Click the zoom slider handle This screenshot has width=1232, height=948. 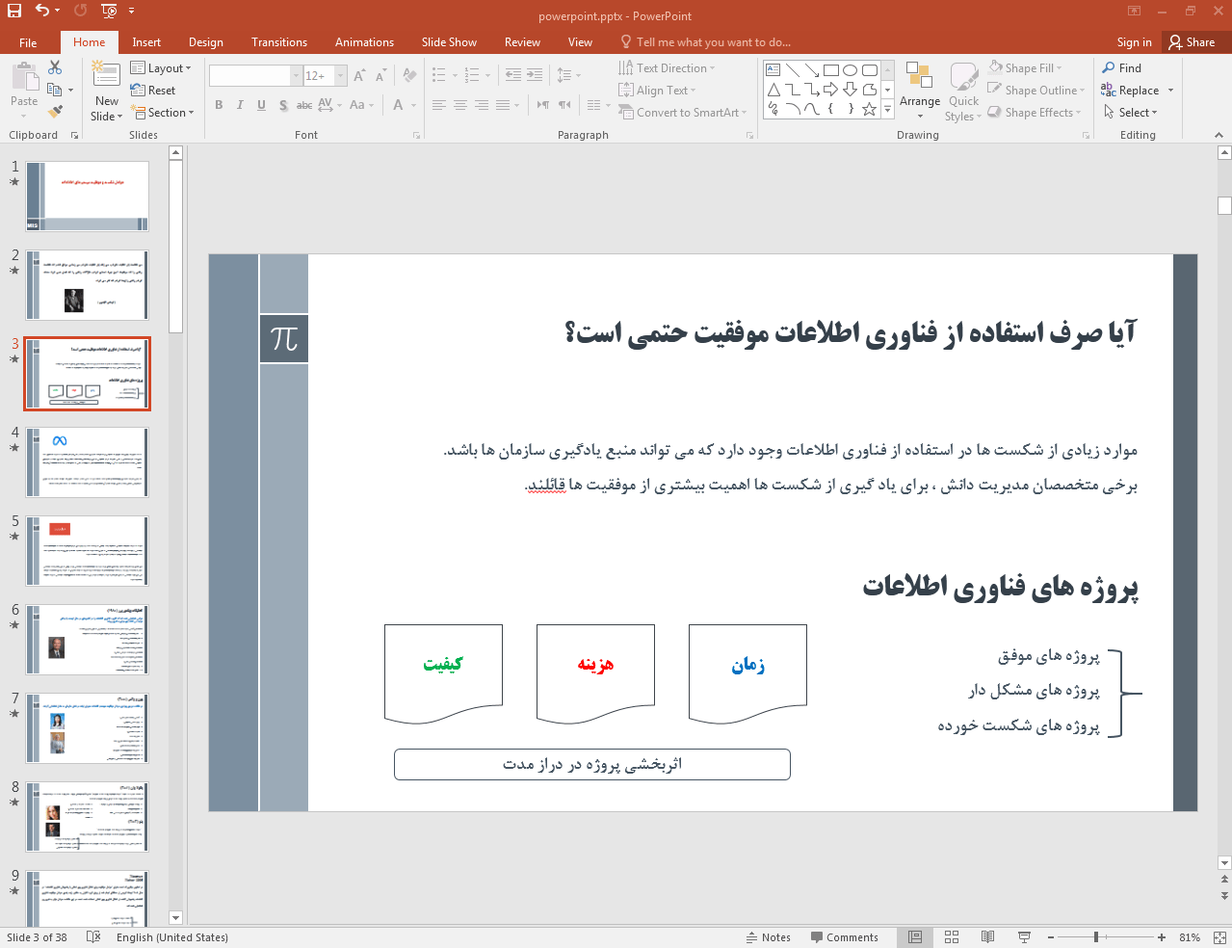pos(1096,937)
